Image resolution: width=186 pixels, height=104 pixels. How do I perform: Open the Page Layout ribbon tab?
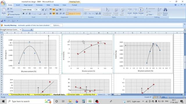click(28, 5)
